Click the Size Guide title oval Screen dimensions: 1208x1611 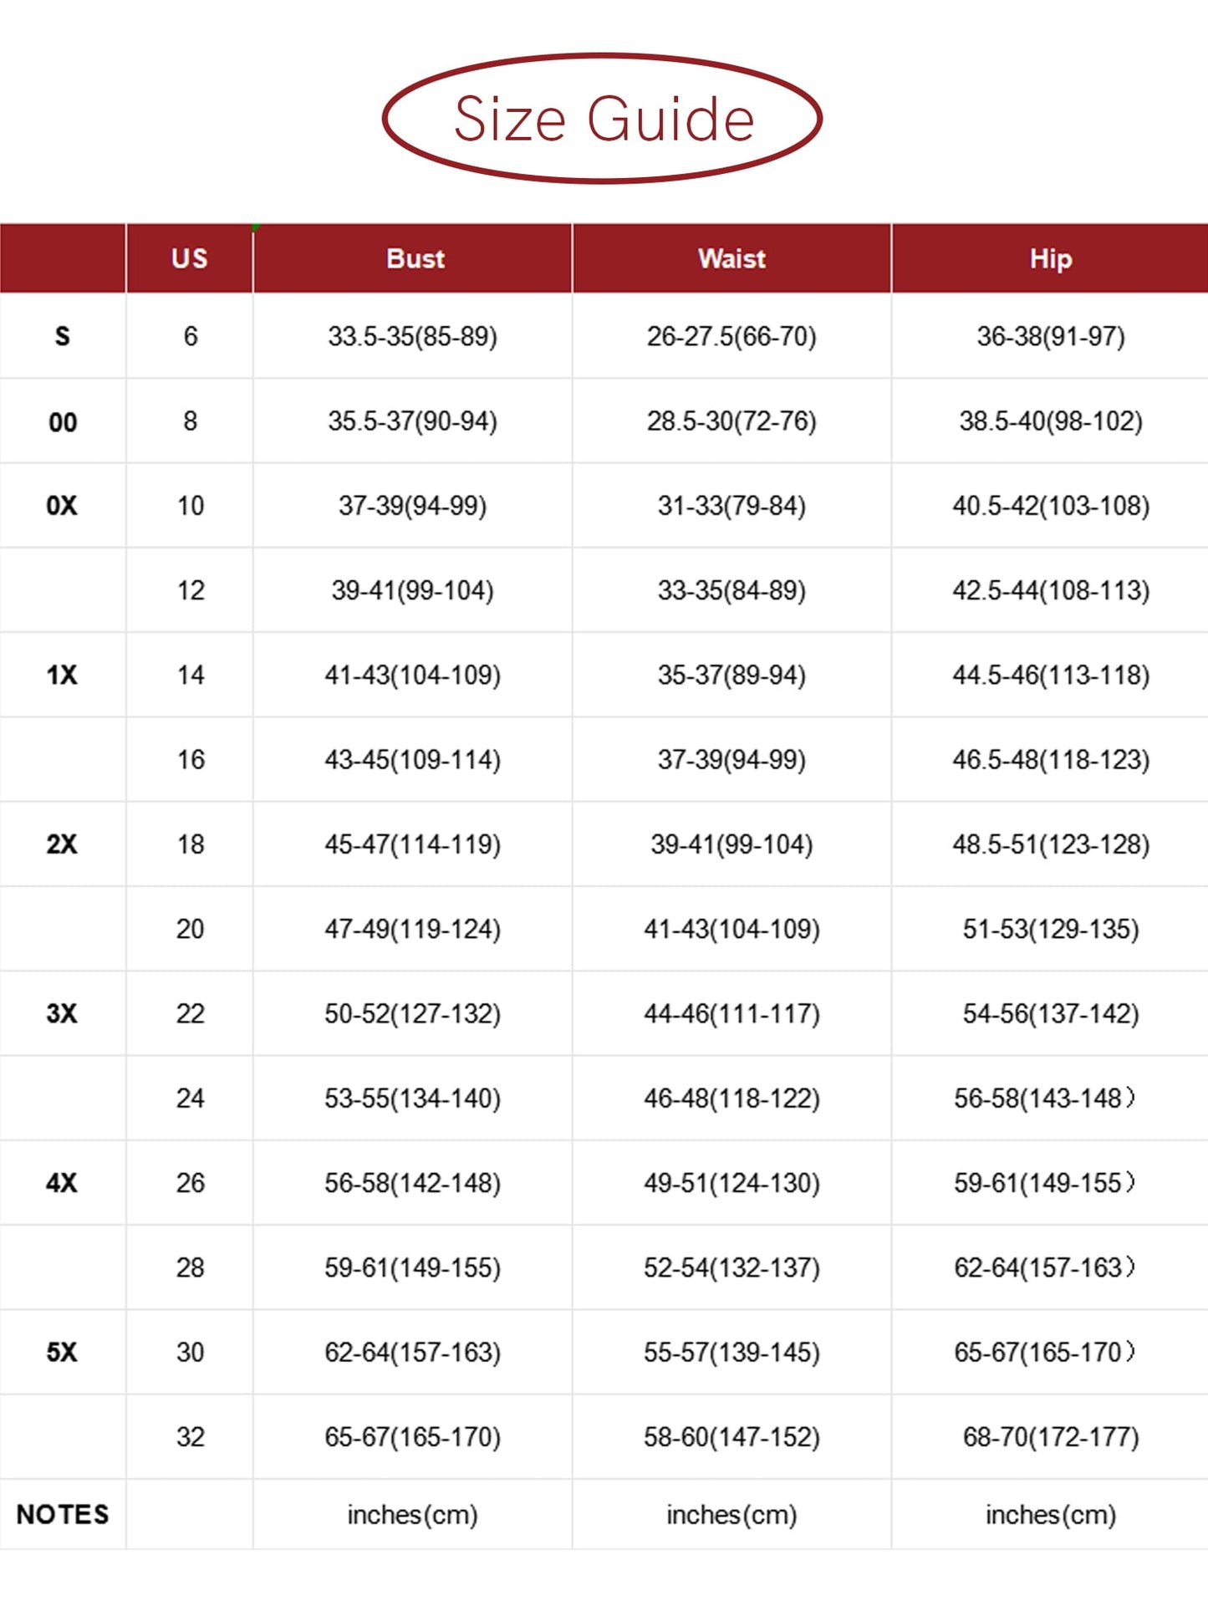[603, 119]
